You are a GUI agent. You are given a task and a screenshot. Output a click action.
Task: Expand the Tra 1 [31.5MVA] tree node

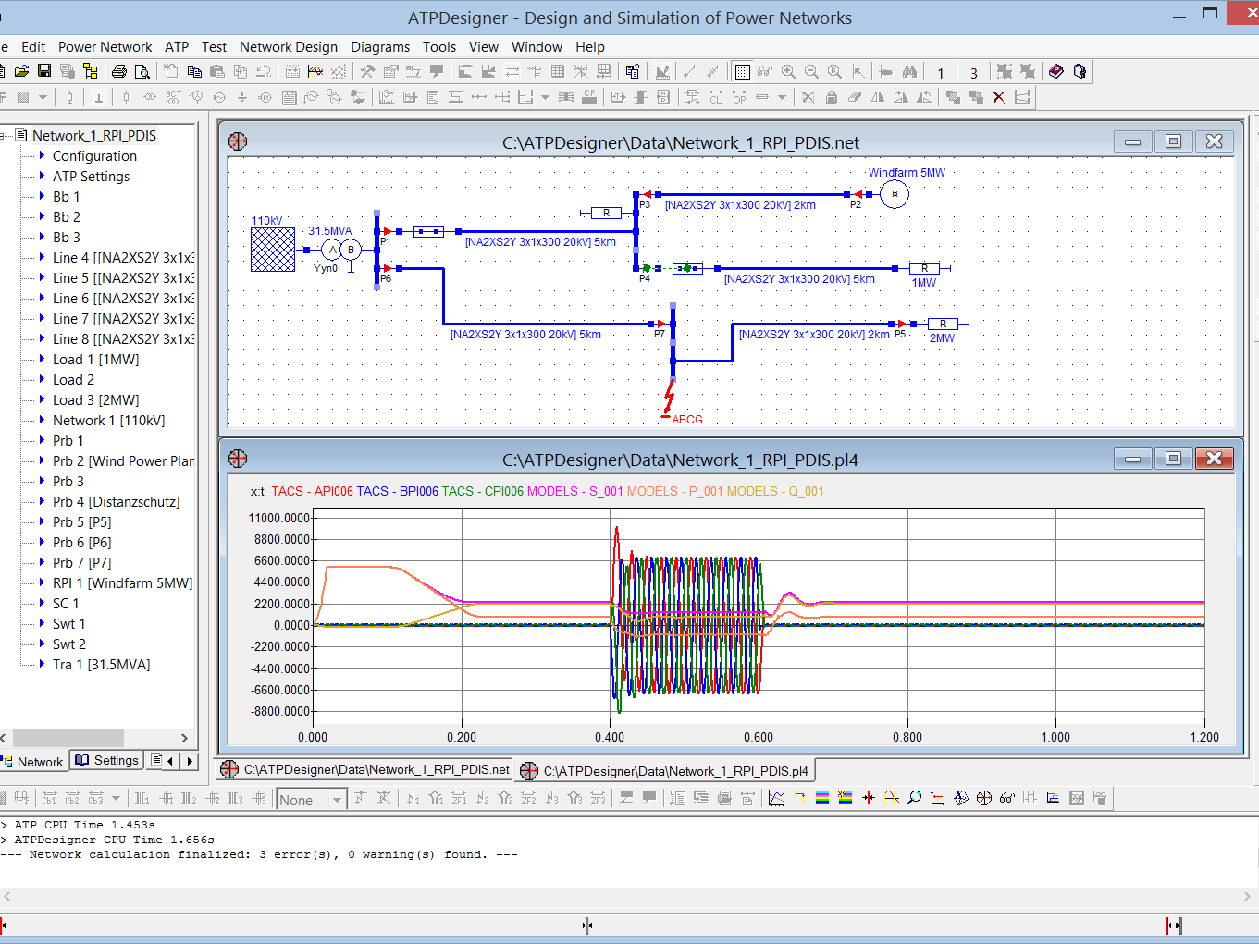[42, 664]
